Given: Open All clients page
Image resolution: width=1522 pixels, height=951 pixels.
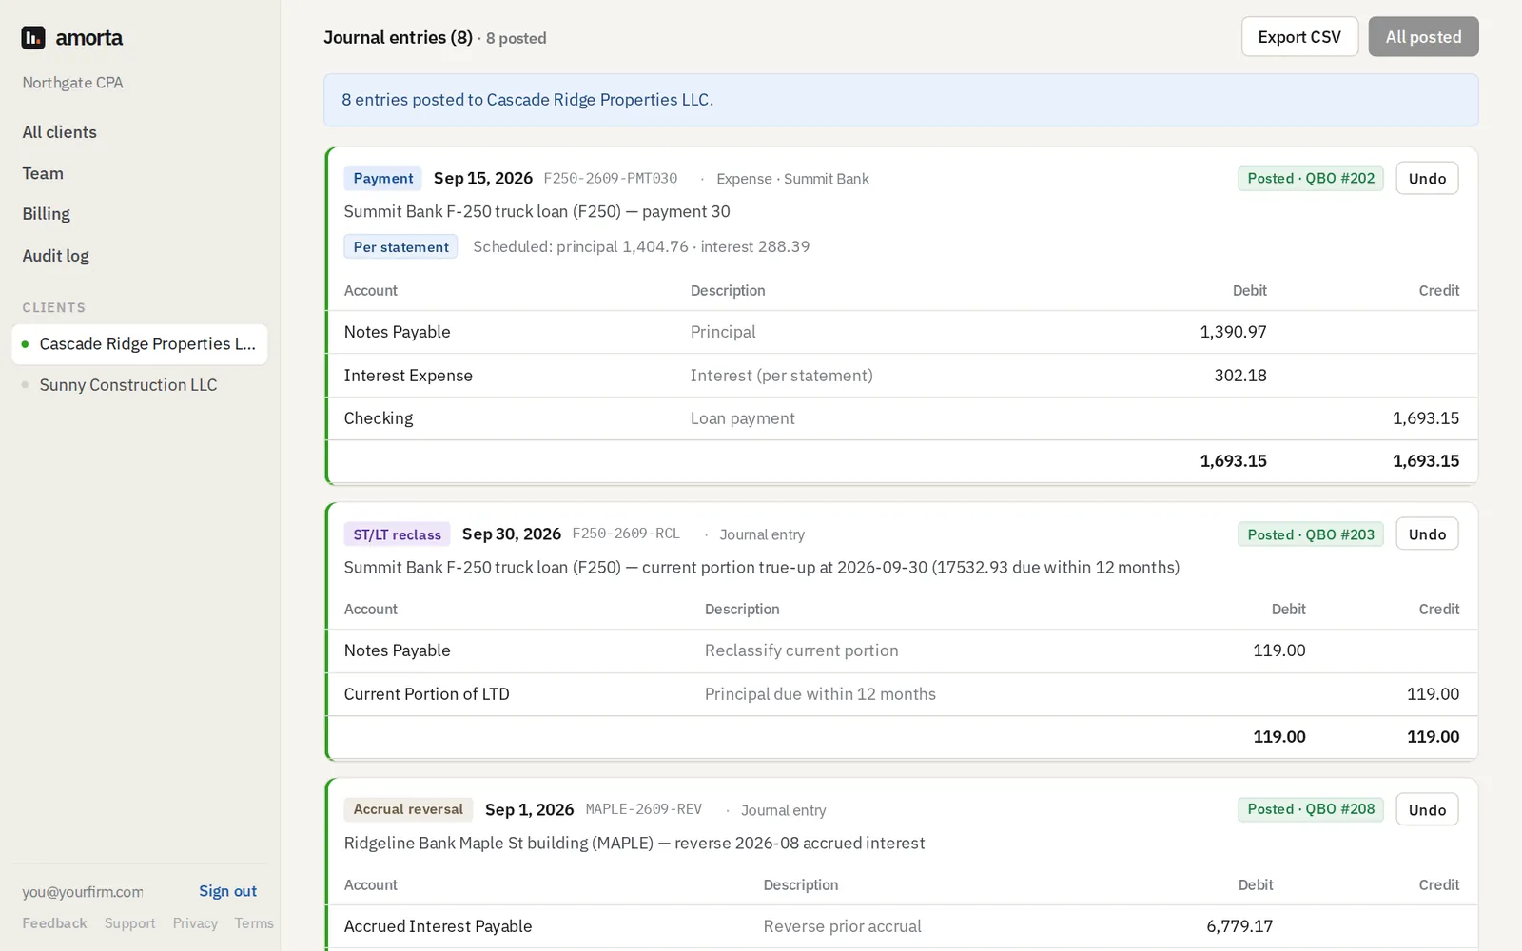Looking at the screenshot, I should (59, 132).
